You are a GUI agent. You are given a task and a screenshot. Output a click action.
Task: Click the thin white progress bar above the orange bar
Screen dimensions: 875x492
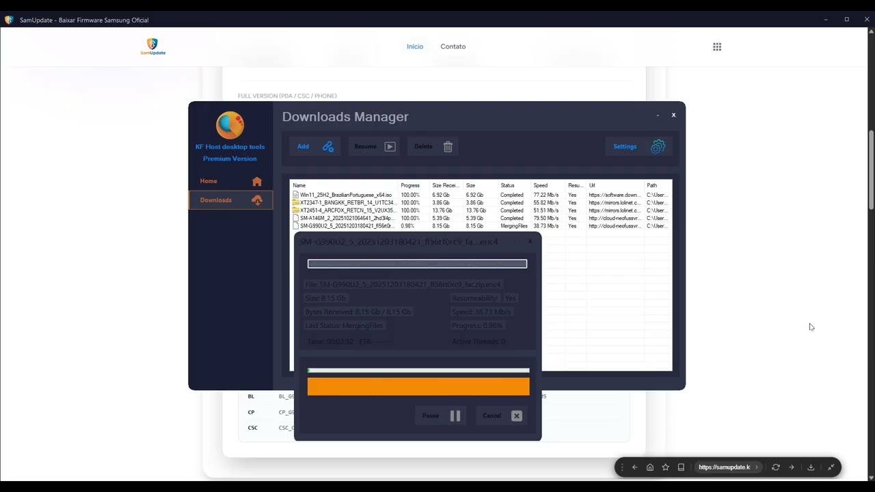[x=418, y=370]
